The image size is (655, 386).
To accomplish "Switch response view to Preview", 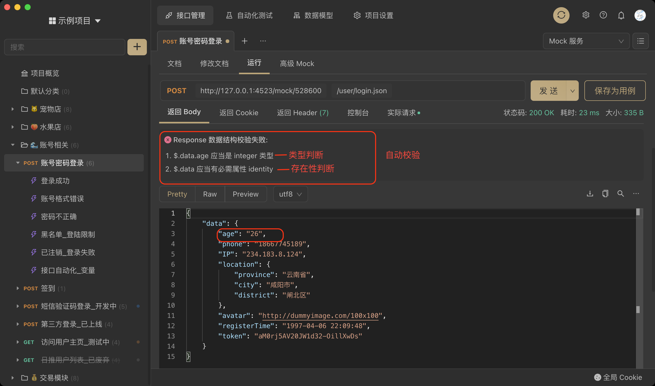I will (245, 194).
